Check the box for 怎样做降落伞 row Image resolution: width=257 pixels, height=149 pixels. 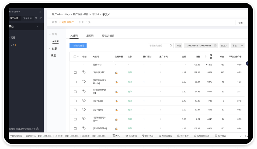click(75, 128)
